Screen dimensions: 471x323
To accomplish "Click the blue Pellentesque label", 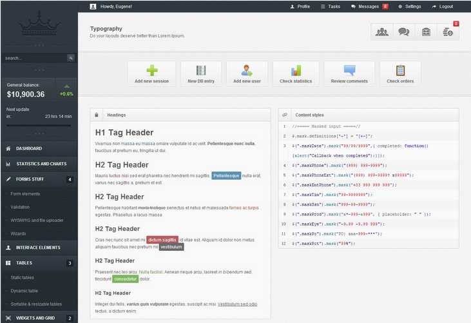I will [x=226, y=175].
